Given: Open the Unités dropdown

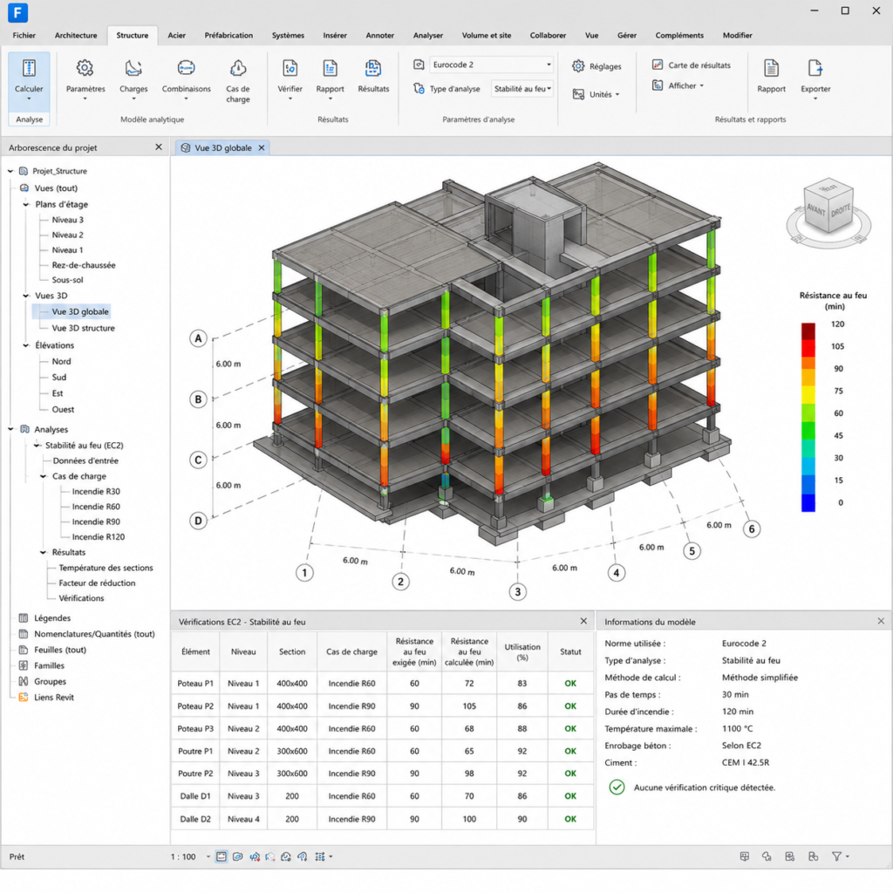Looking at the screenshot, I should tap(596, 94).
